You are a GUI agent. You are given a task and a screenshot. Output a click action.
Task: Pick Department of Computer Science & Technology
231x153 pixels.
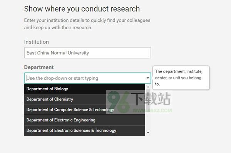click(x=85, y=109)
